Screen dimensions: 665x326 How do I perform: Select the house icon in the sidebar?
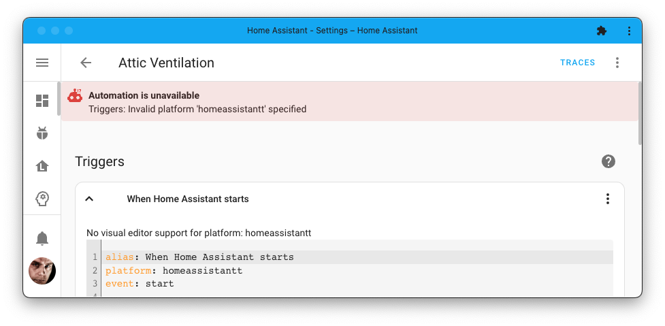tap(42, 166)
